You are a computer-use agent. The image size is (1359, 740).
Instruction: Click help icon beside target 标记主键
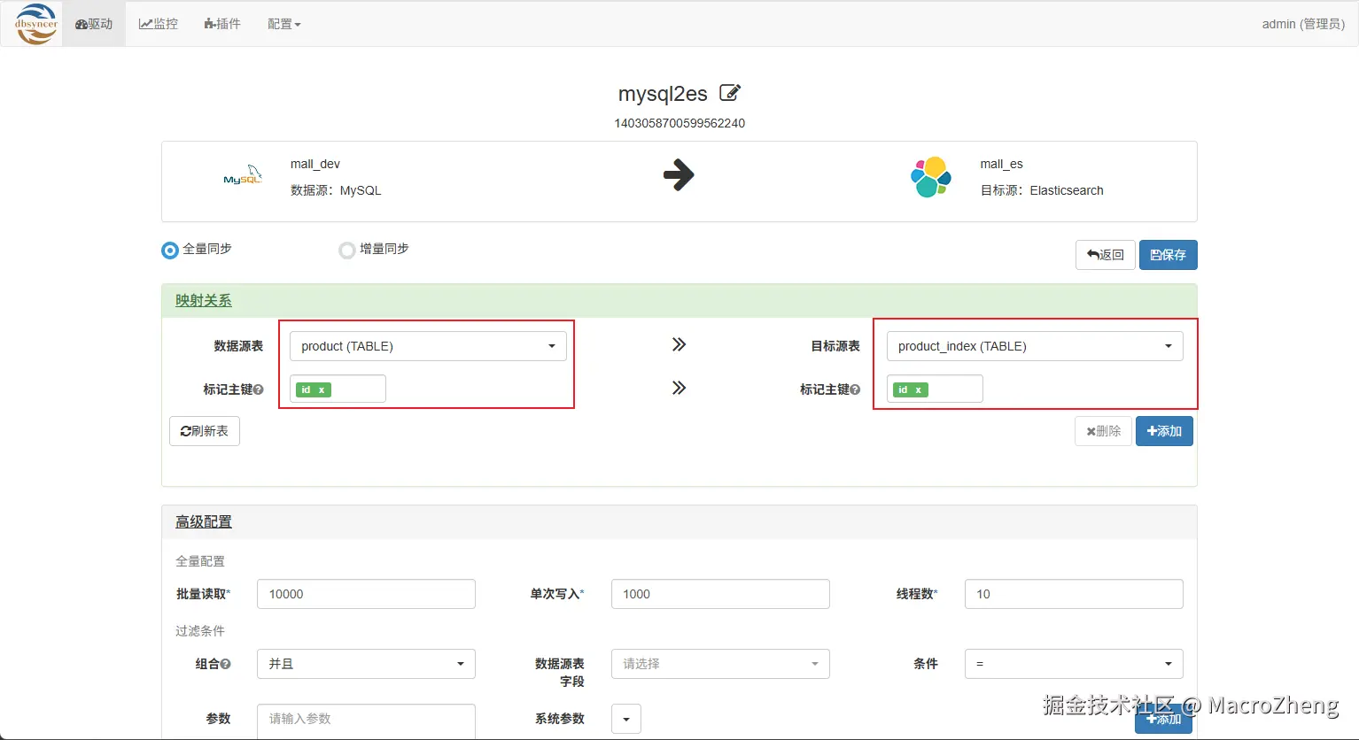click(x=855, y=389)
